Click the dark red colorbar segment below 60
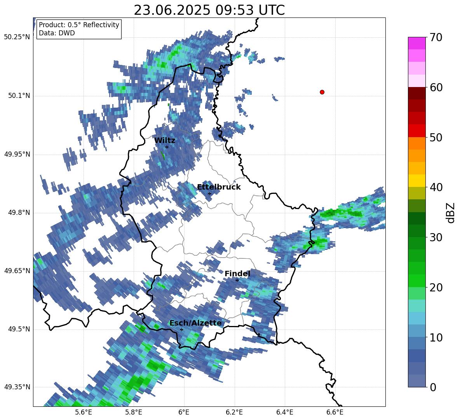The width and height of the screenshot is (460, 420). (416, 93)
